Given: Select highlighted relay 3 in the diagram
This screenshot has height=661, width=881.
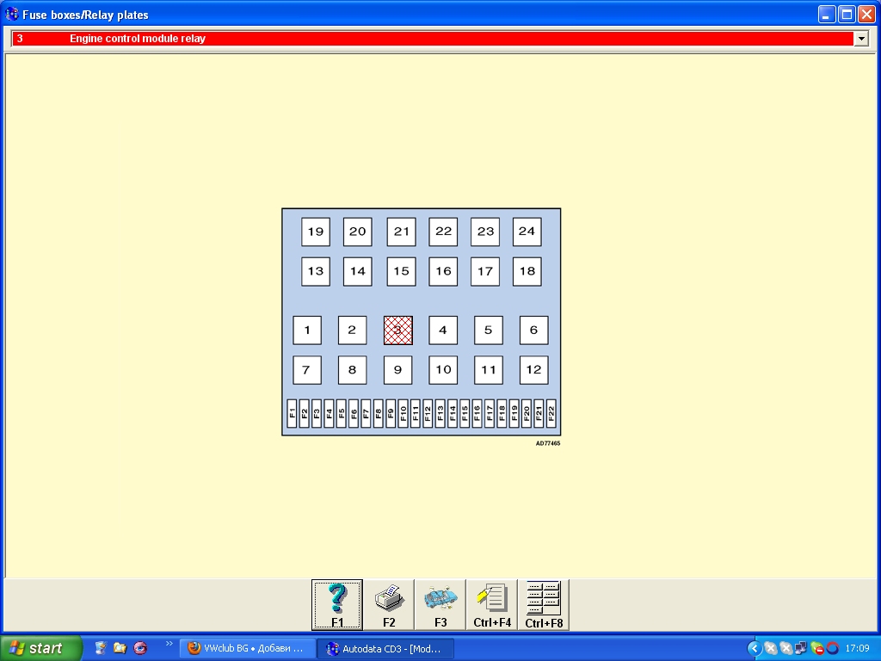Looking at the screenshot, I should (398, 330).
